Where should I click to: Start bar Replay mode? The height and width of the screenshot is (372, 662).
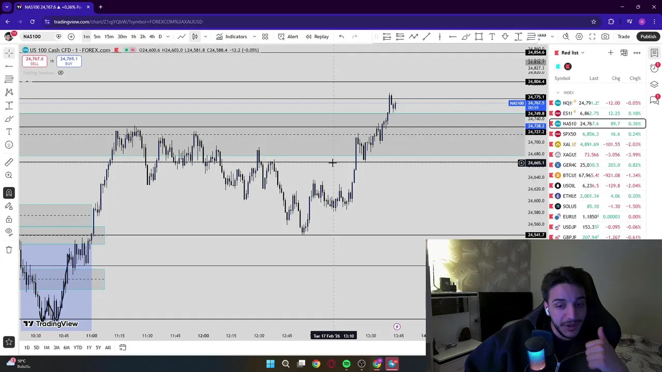[x=317, y=37]
